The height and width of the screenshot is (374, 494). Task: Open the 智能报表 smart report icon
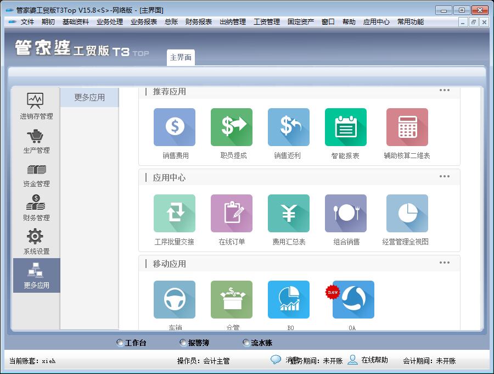click(346, 127)
